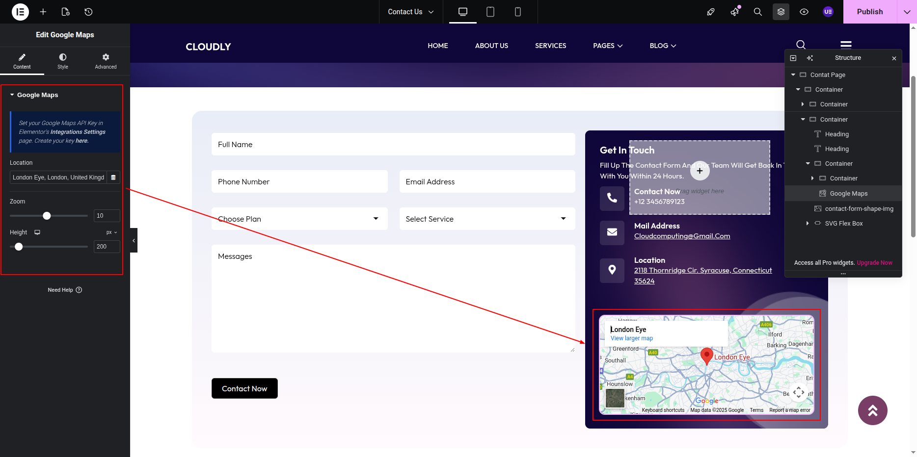Click the scroll-to-top round button
Image resolution: width=917 pixels, height=457 pixels.
coord(872,410)
